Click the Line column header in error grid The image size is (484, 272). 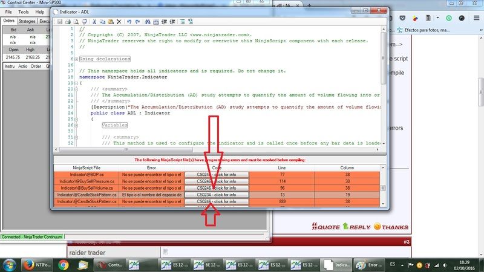(x=281, y=166)
